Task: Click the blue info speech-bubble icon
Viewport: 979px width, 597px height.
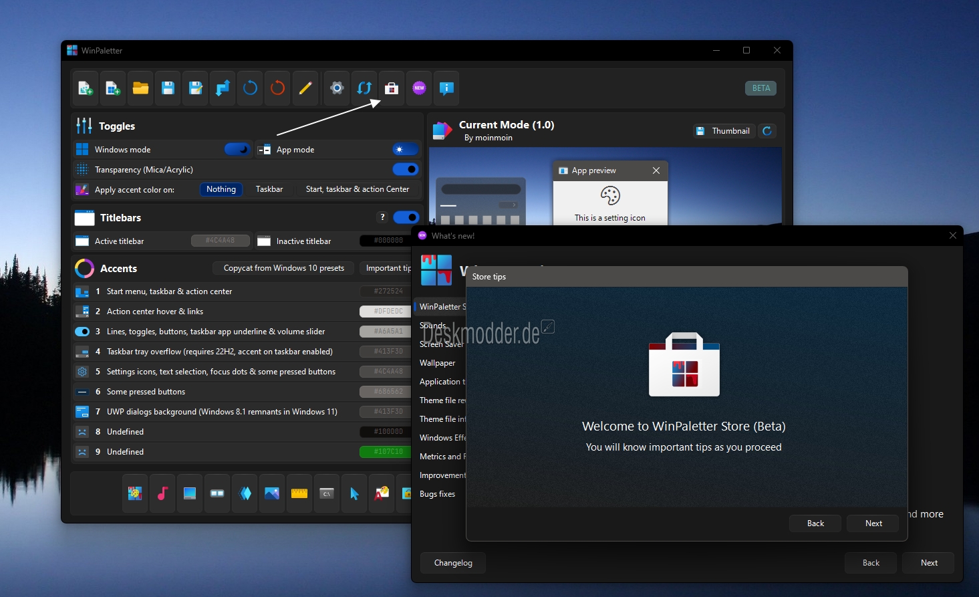Action: [x=446, y=88]
